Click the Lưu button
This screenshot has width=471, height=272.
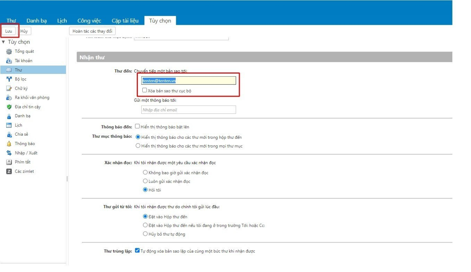click(x=8, y=30)
